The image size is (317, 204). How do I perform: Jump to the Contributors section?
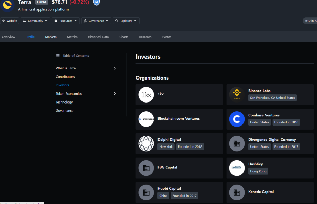(x=65, y=77)
